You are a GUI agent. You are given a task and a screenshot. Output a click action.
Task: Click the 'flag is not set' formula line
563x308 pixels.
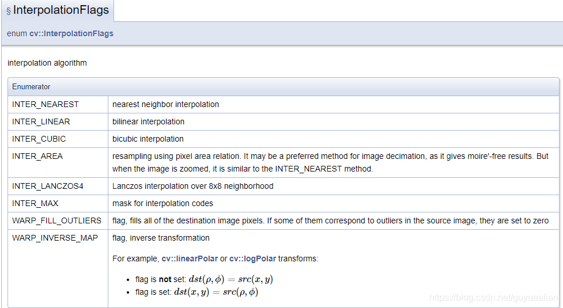click(204, 279)
